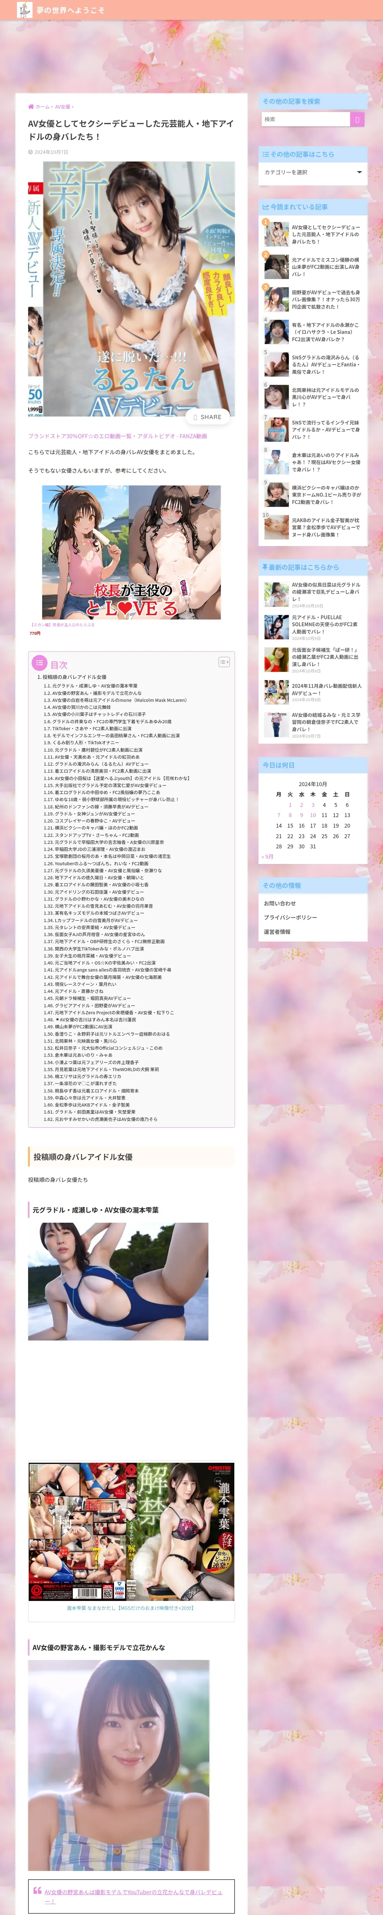
Task: Open latest article dated 2024年10月7日
Action: click(313, 725)
